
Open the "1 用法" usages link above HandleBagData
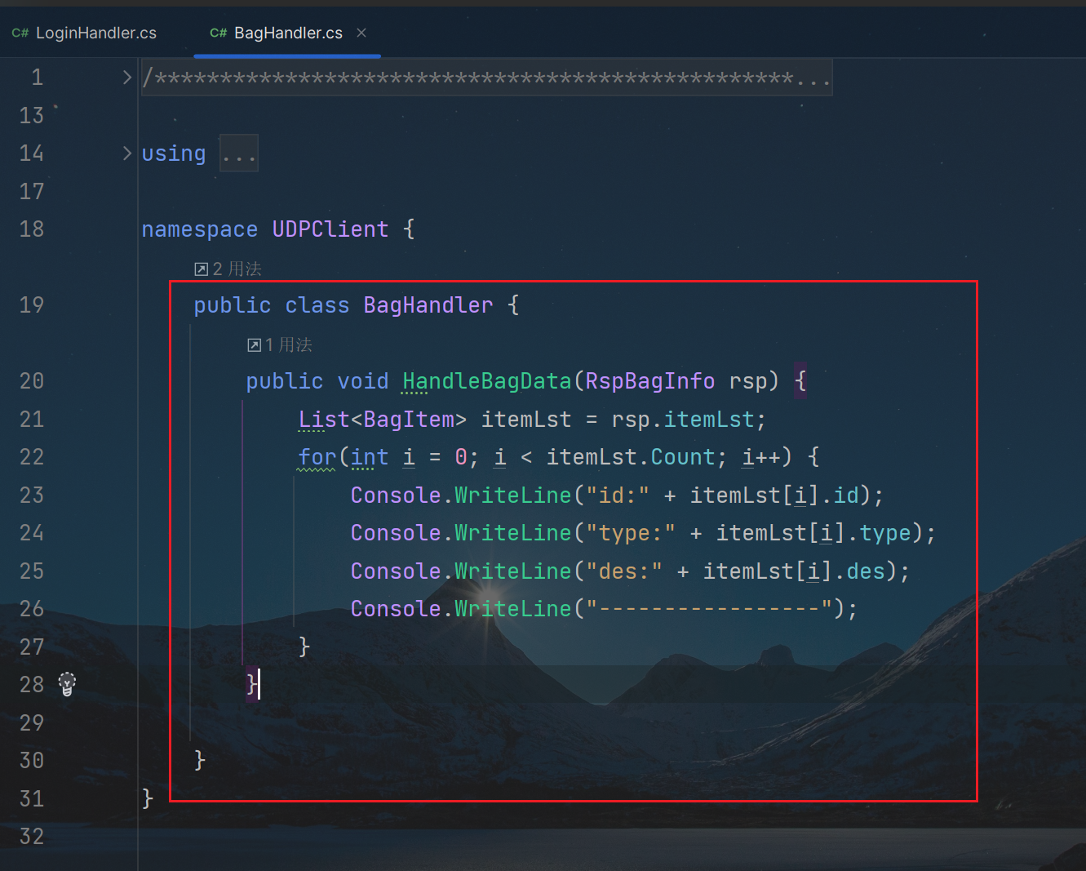[288, 345]
